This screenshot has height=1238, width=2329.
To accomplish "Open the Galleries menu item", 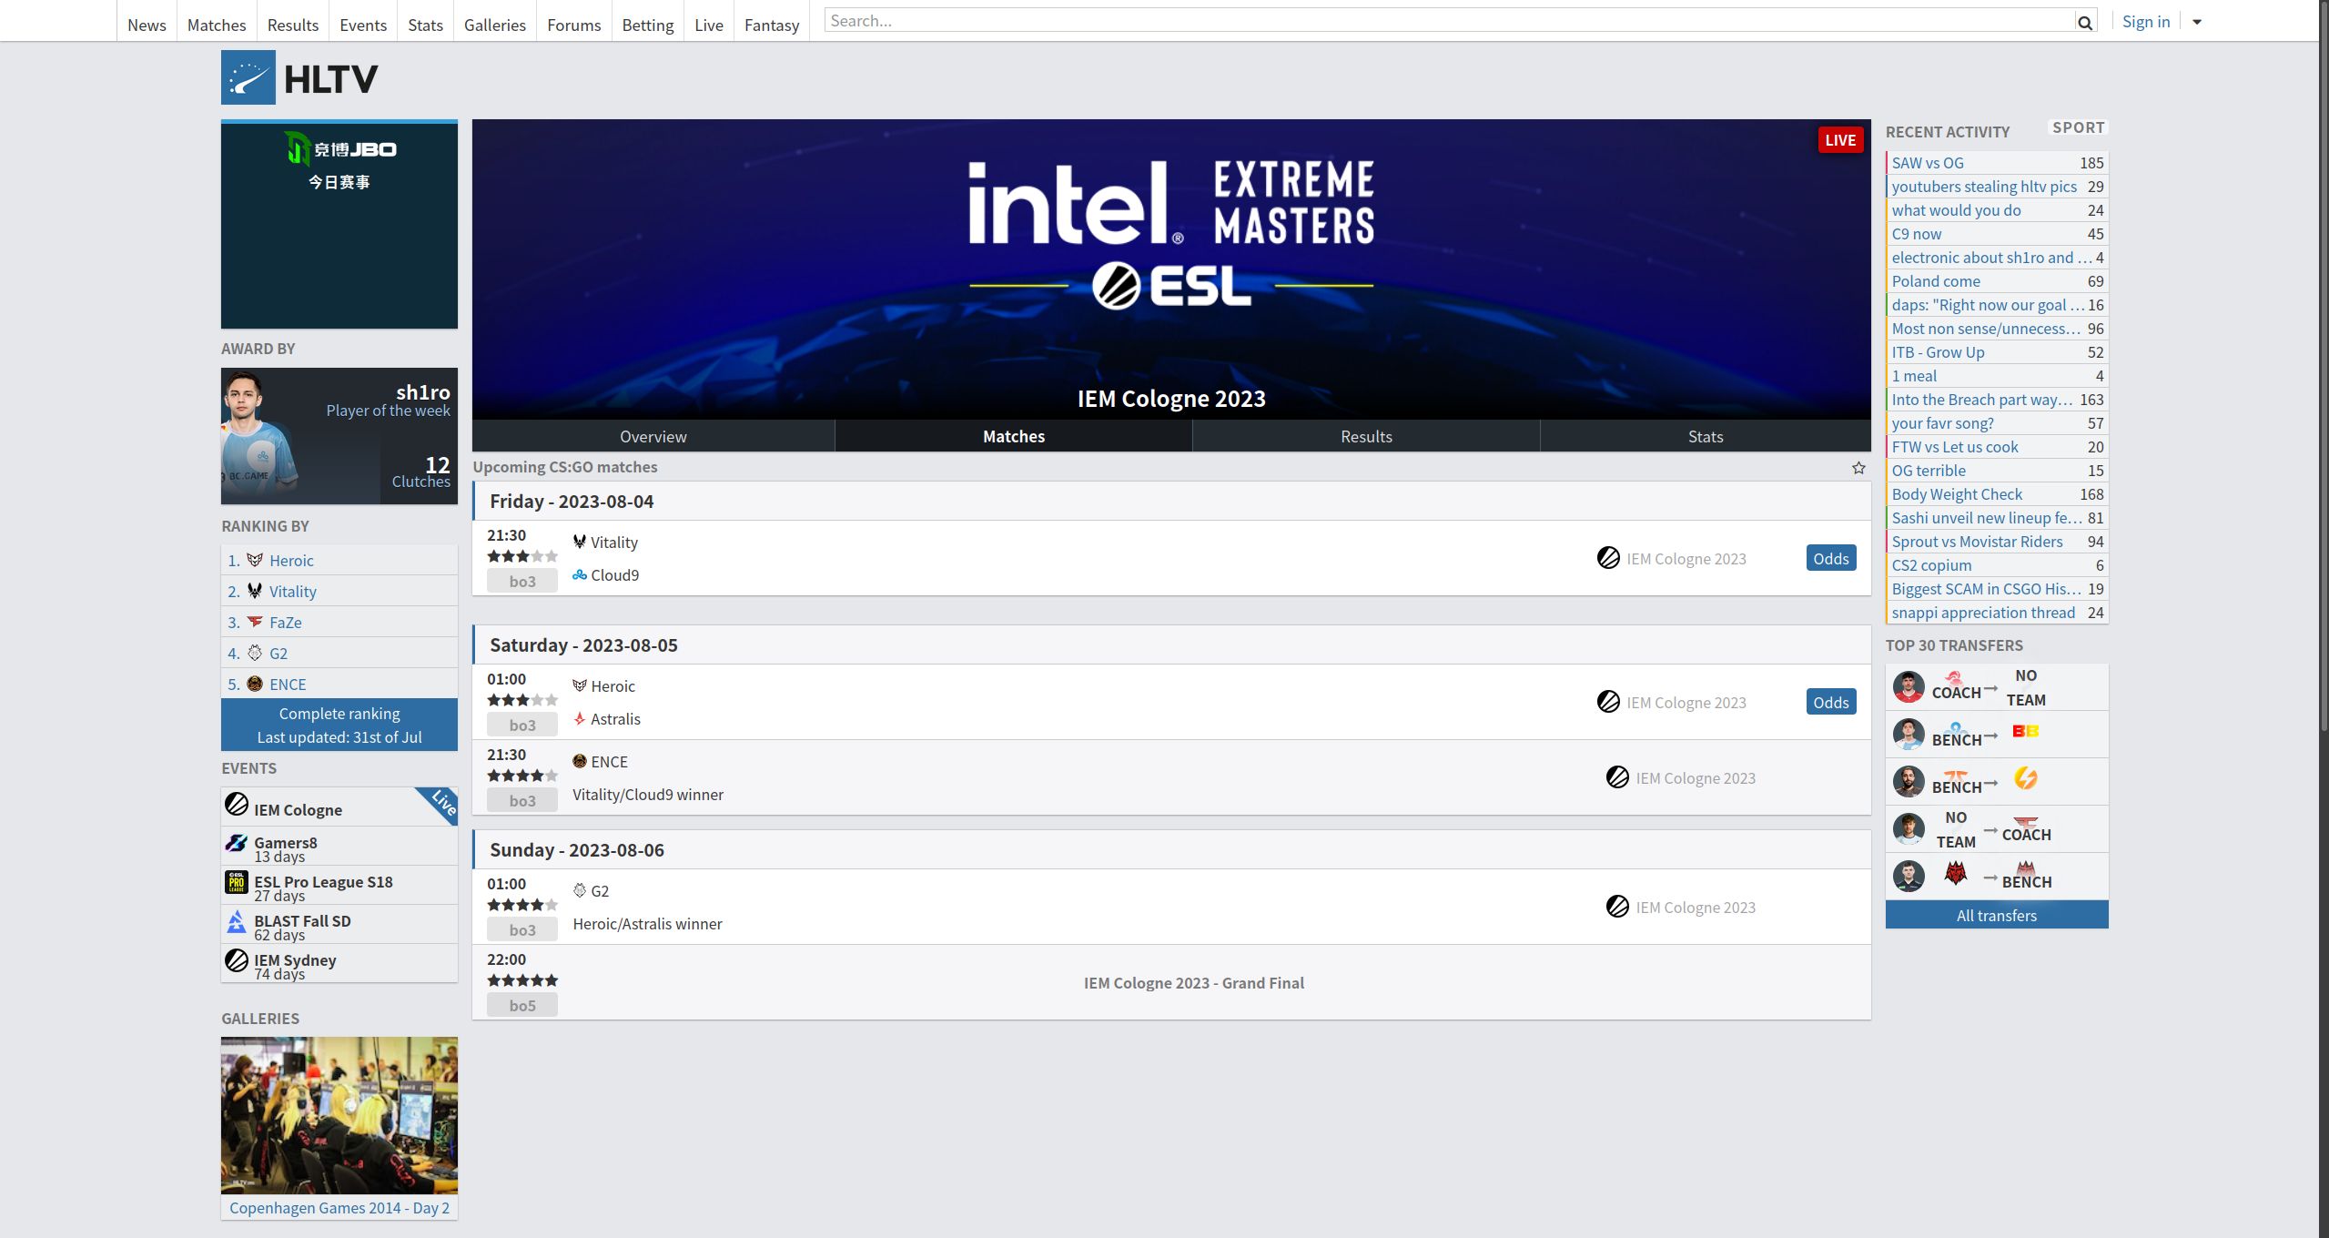I will [495, 25].
